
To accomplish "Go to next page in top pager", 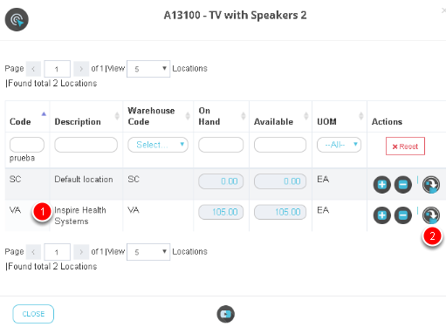I will [81, 69].
